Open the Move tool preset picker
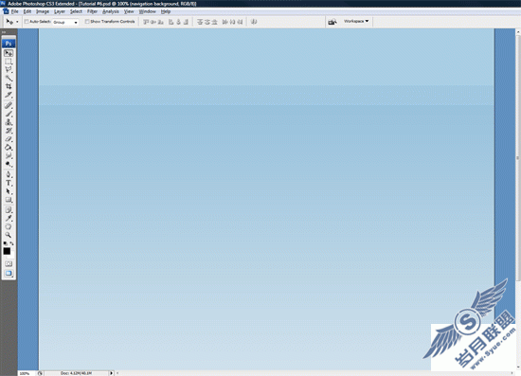The width and height of the screenshot is (521, 376). point(17,22)
